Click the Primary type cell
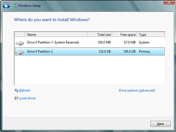Image resolution: width=176 pixels, height=132 pixels. click(144, 51)
